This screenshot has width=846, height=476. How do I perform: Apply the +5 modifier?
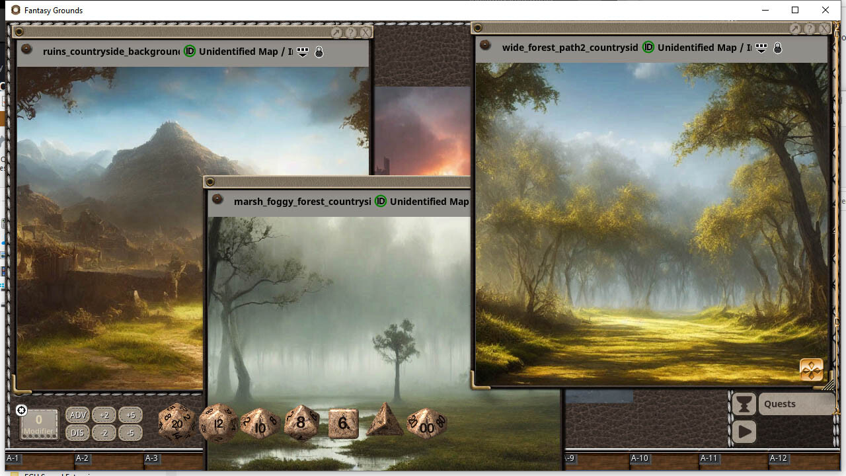click(x=130, y=415)
